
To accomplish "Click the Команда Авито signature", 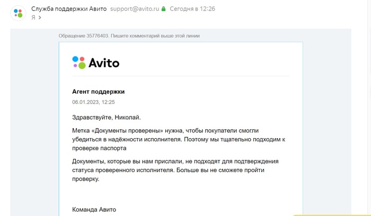I will 94,210.
